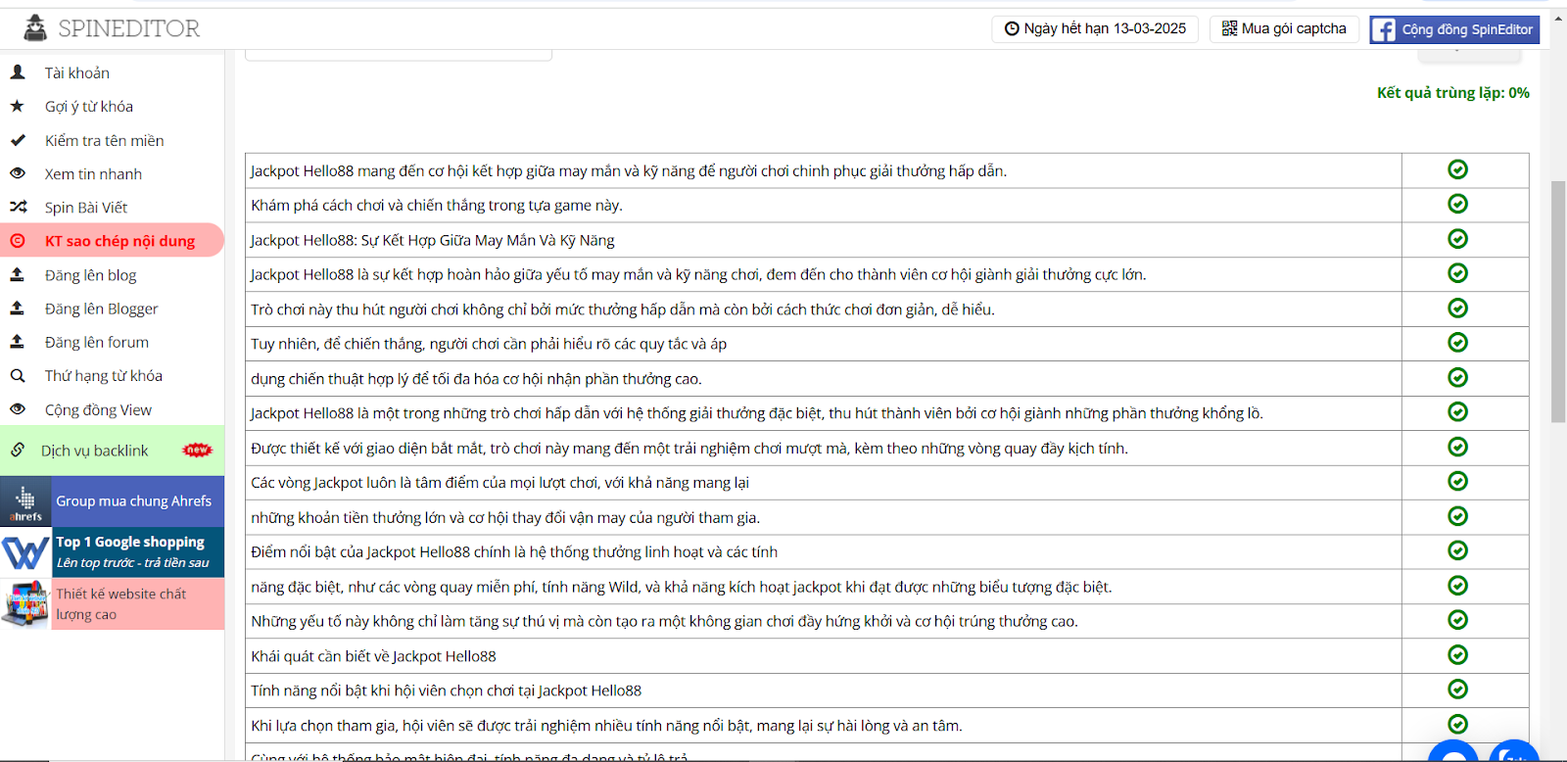
Task: Click the checkmark icon for Kiểm tra tên miền
Action: [x=18, y=140]
